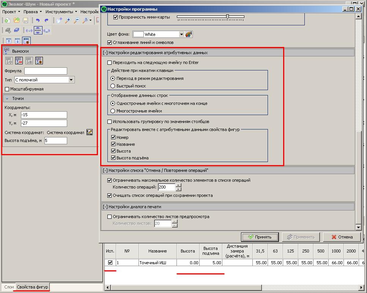Image resolution: width=367 pixels, height=293 pixels.
Task: Uncheck the Высота подъёма checkbox
Action: click(113, 158)
